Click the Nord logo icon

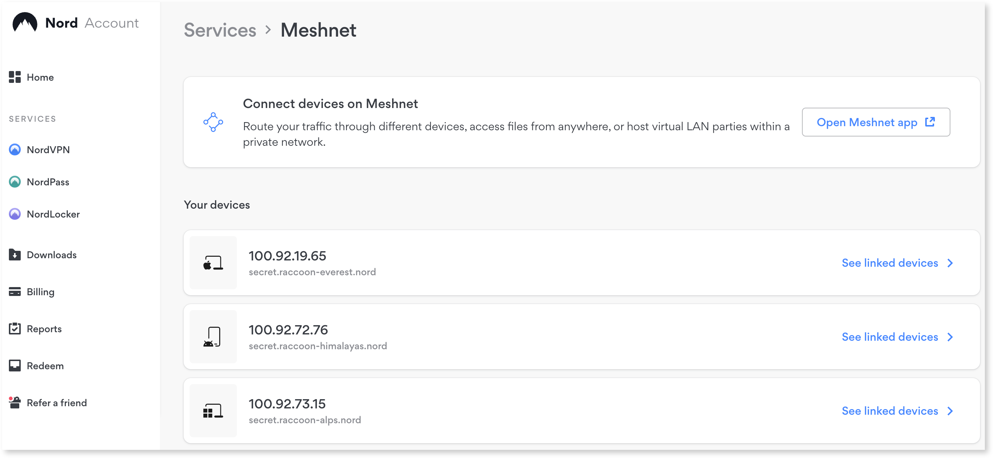24,22
